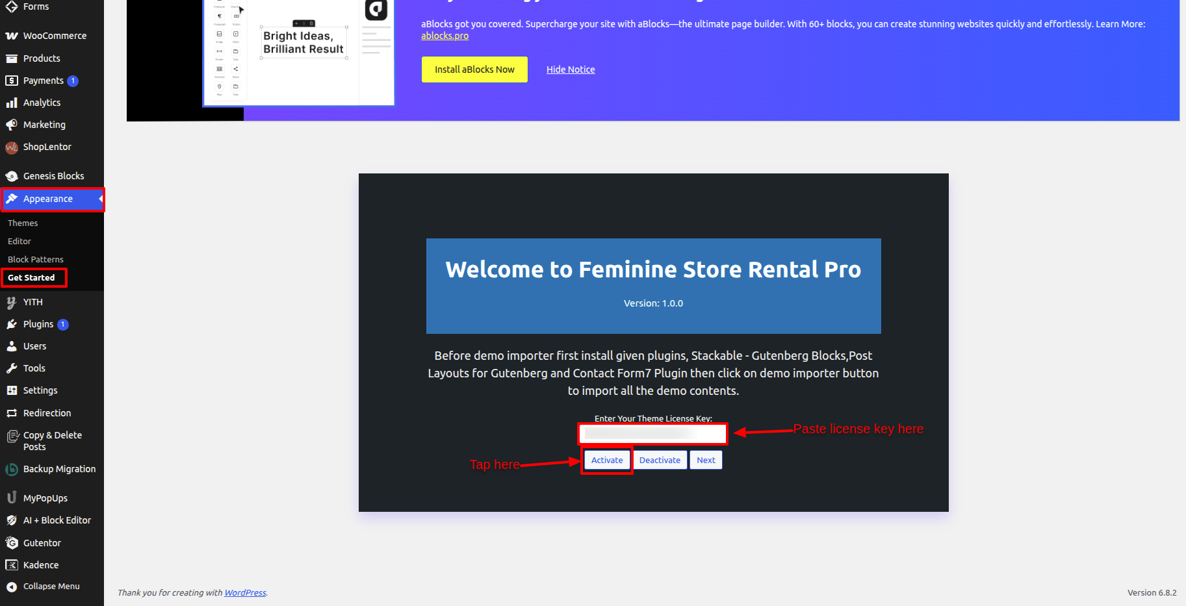The width and height of the screenshot is (1186, 606).
Task: Click the Marketing megaphone icon
Action: click(12, 125)
